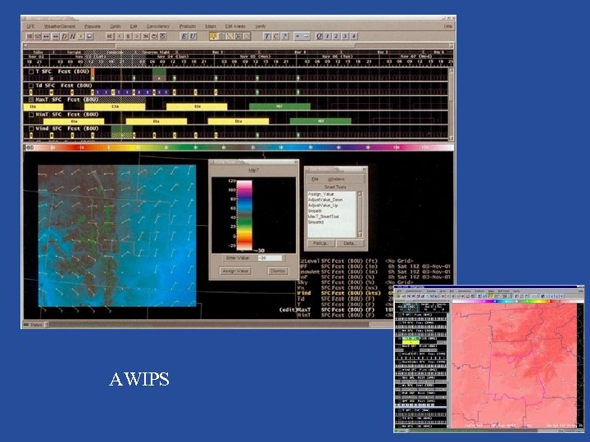Click the Delta button in Smart Tools
This screenshot has height=442, width=590.
pos(349,243)
